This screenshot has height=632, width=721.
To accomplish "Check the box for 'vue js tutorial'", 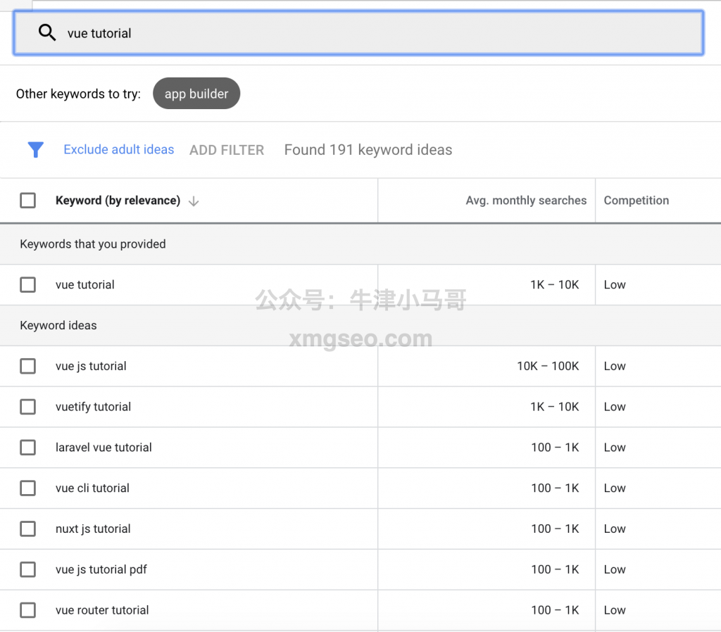I will (x=27, y=366).
